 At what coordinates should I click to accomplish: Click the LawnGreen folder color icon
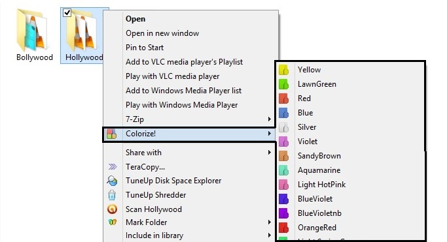283,84
